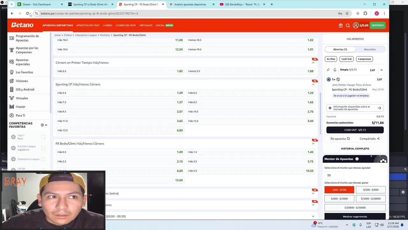This screenshot has height=230, width=408.
Task: Open the Casino menu item
Action: [107, 25]
